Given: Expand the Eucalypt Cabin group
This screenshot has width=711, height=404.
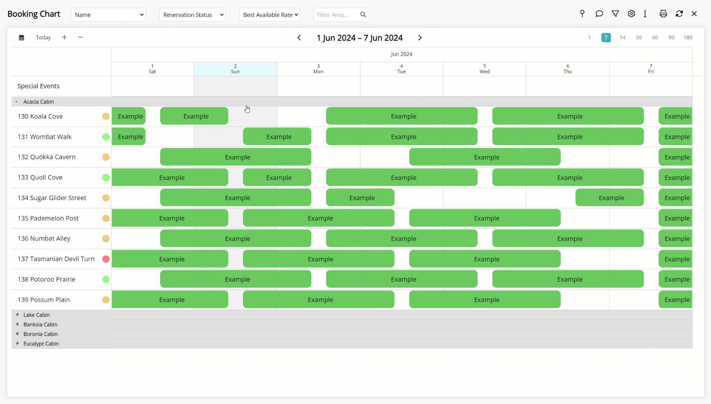Looking at the screenshot, I should pos(17,343).
